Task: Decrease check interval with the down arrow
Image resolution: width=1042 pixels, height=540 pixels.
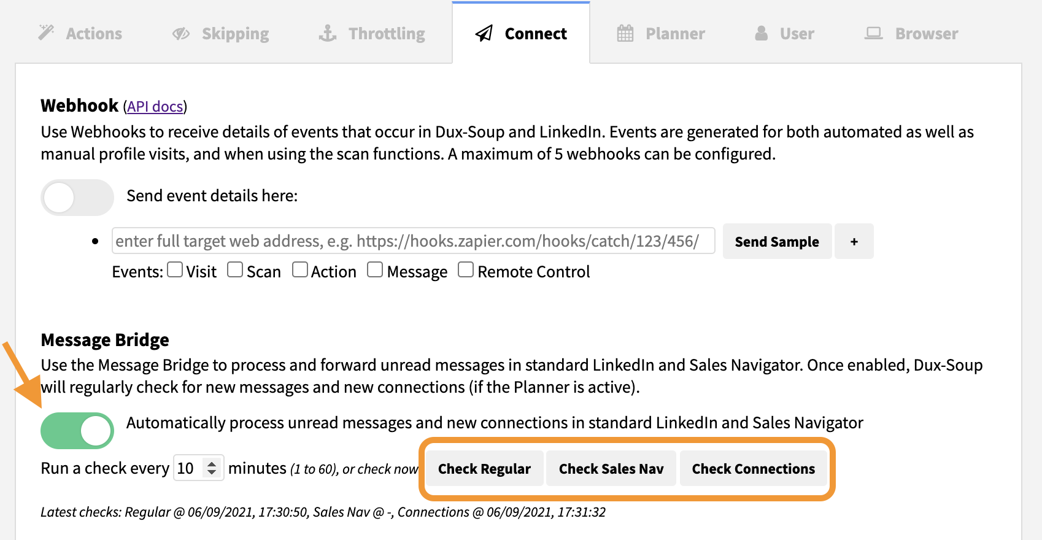Action: (x=212, y=472)
